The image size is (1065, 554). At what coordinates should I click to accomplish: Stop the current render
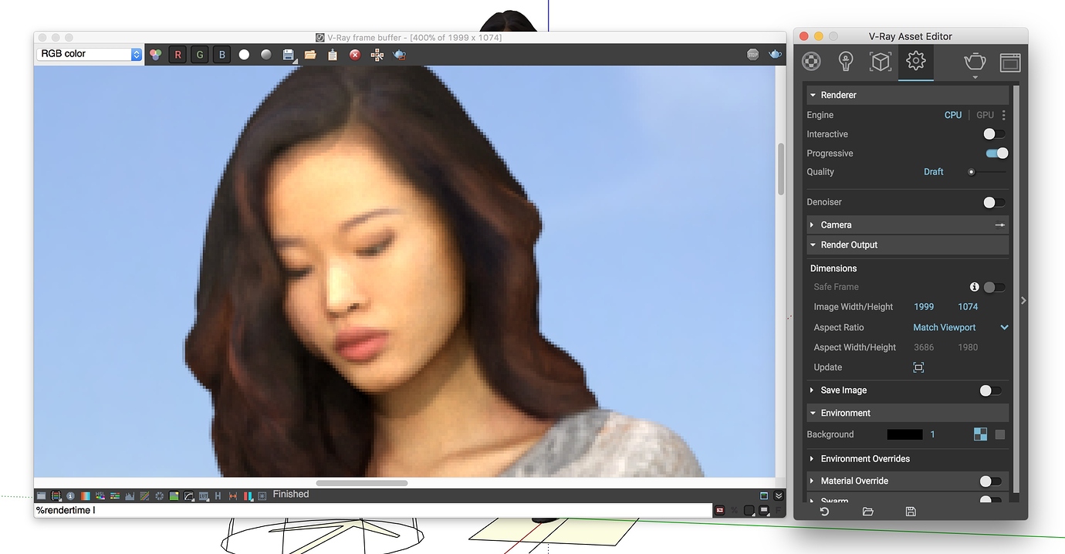(354, 54)
